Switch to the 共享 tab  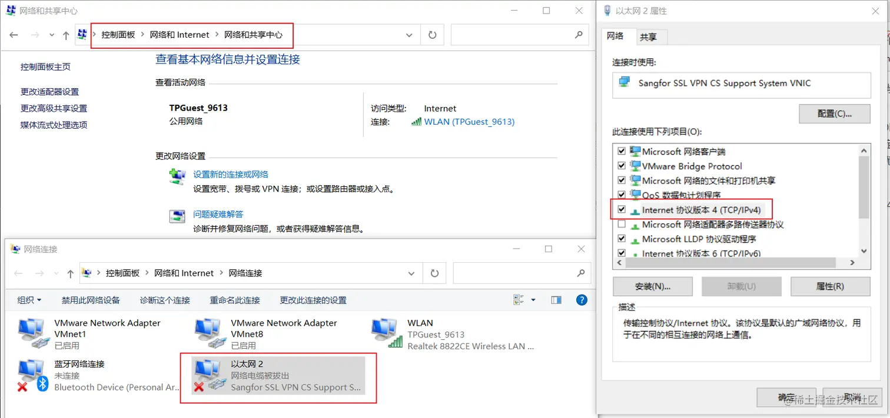[650, 36]
